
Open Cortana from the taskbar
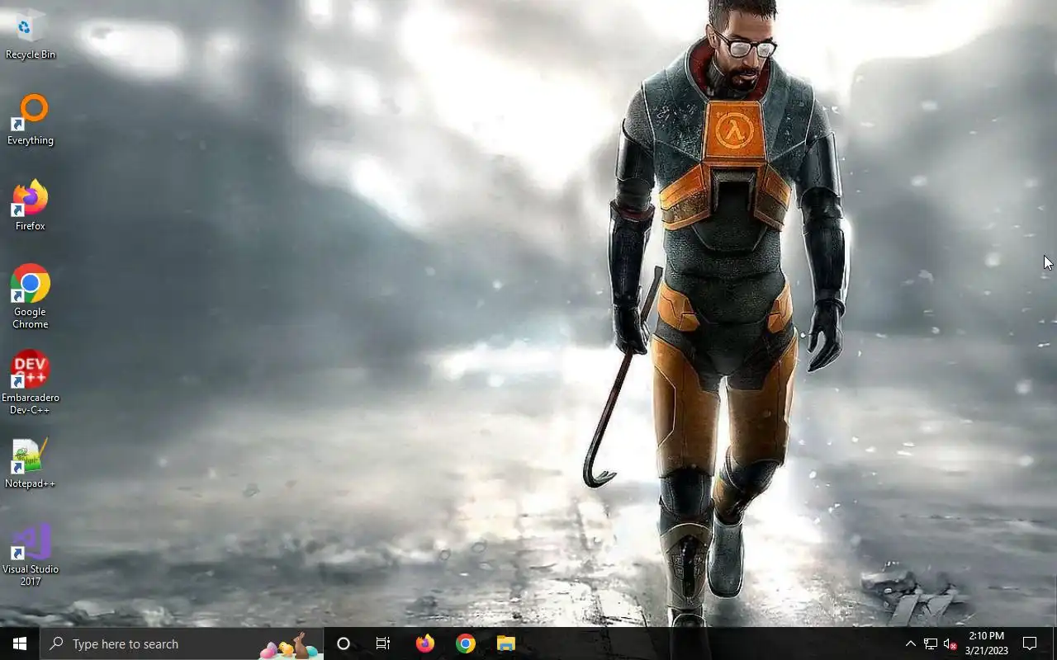(x=344, y=643)
